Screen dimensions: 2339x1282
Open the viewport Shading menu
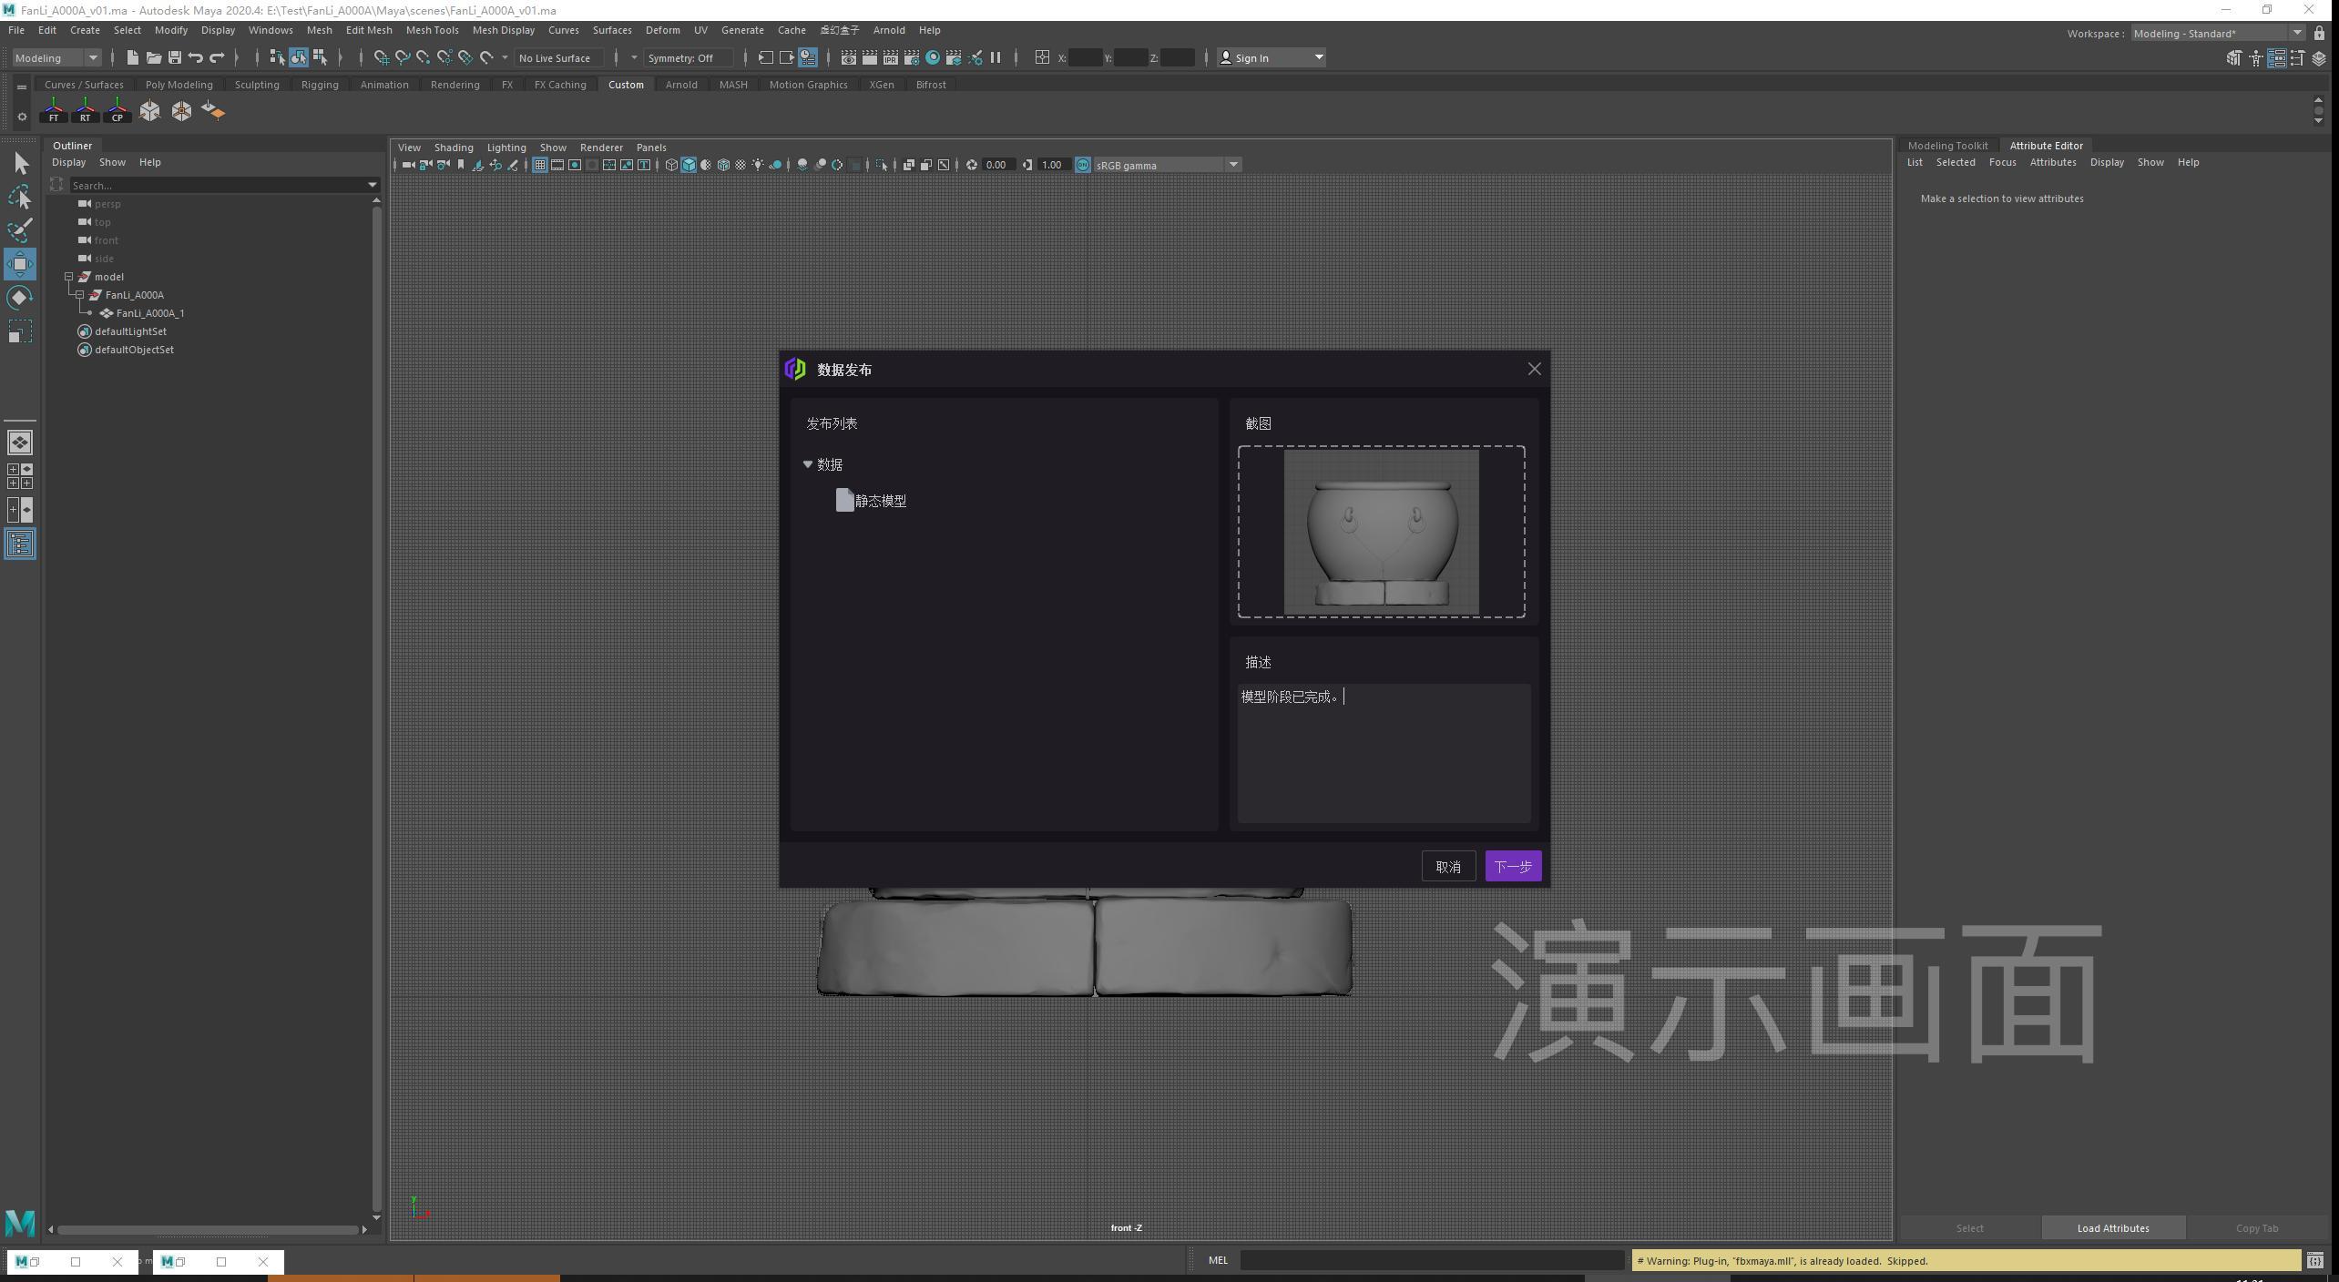pos(454,148)
